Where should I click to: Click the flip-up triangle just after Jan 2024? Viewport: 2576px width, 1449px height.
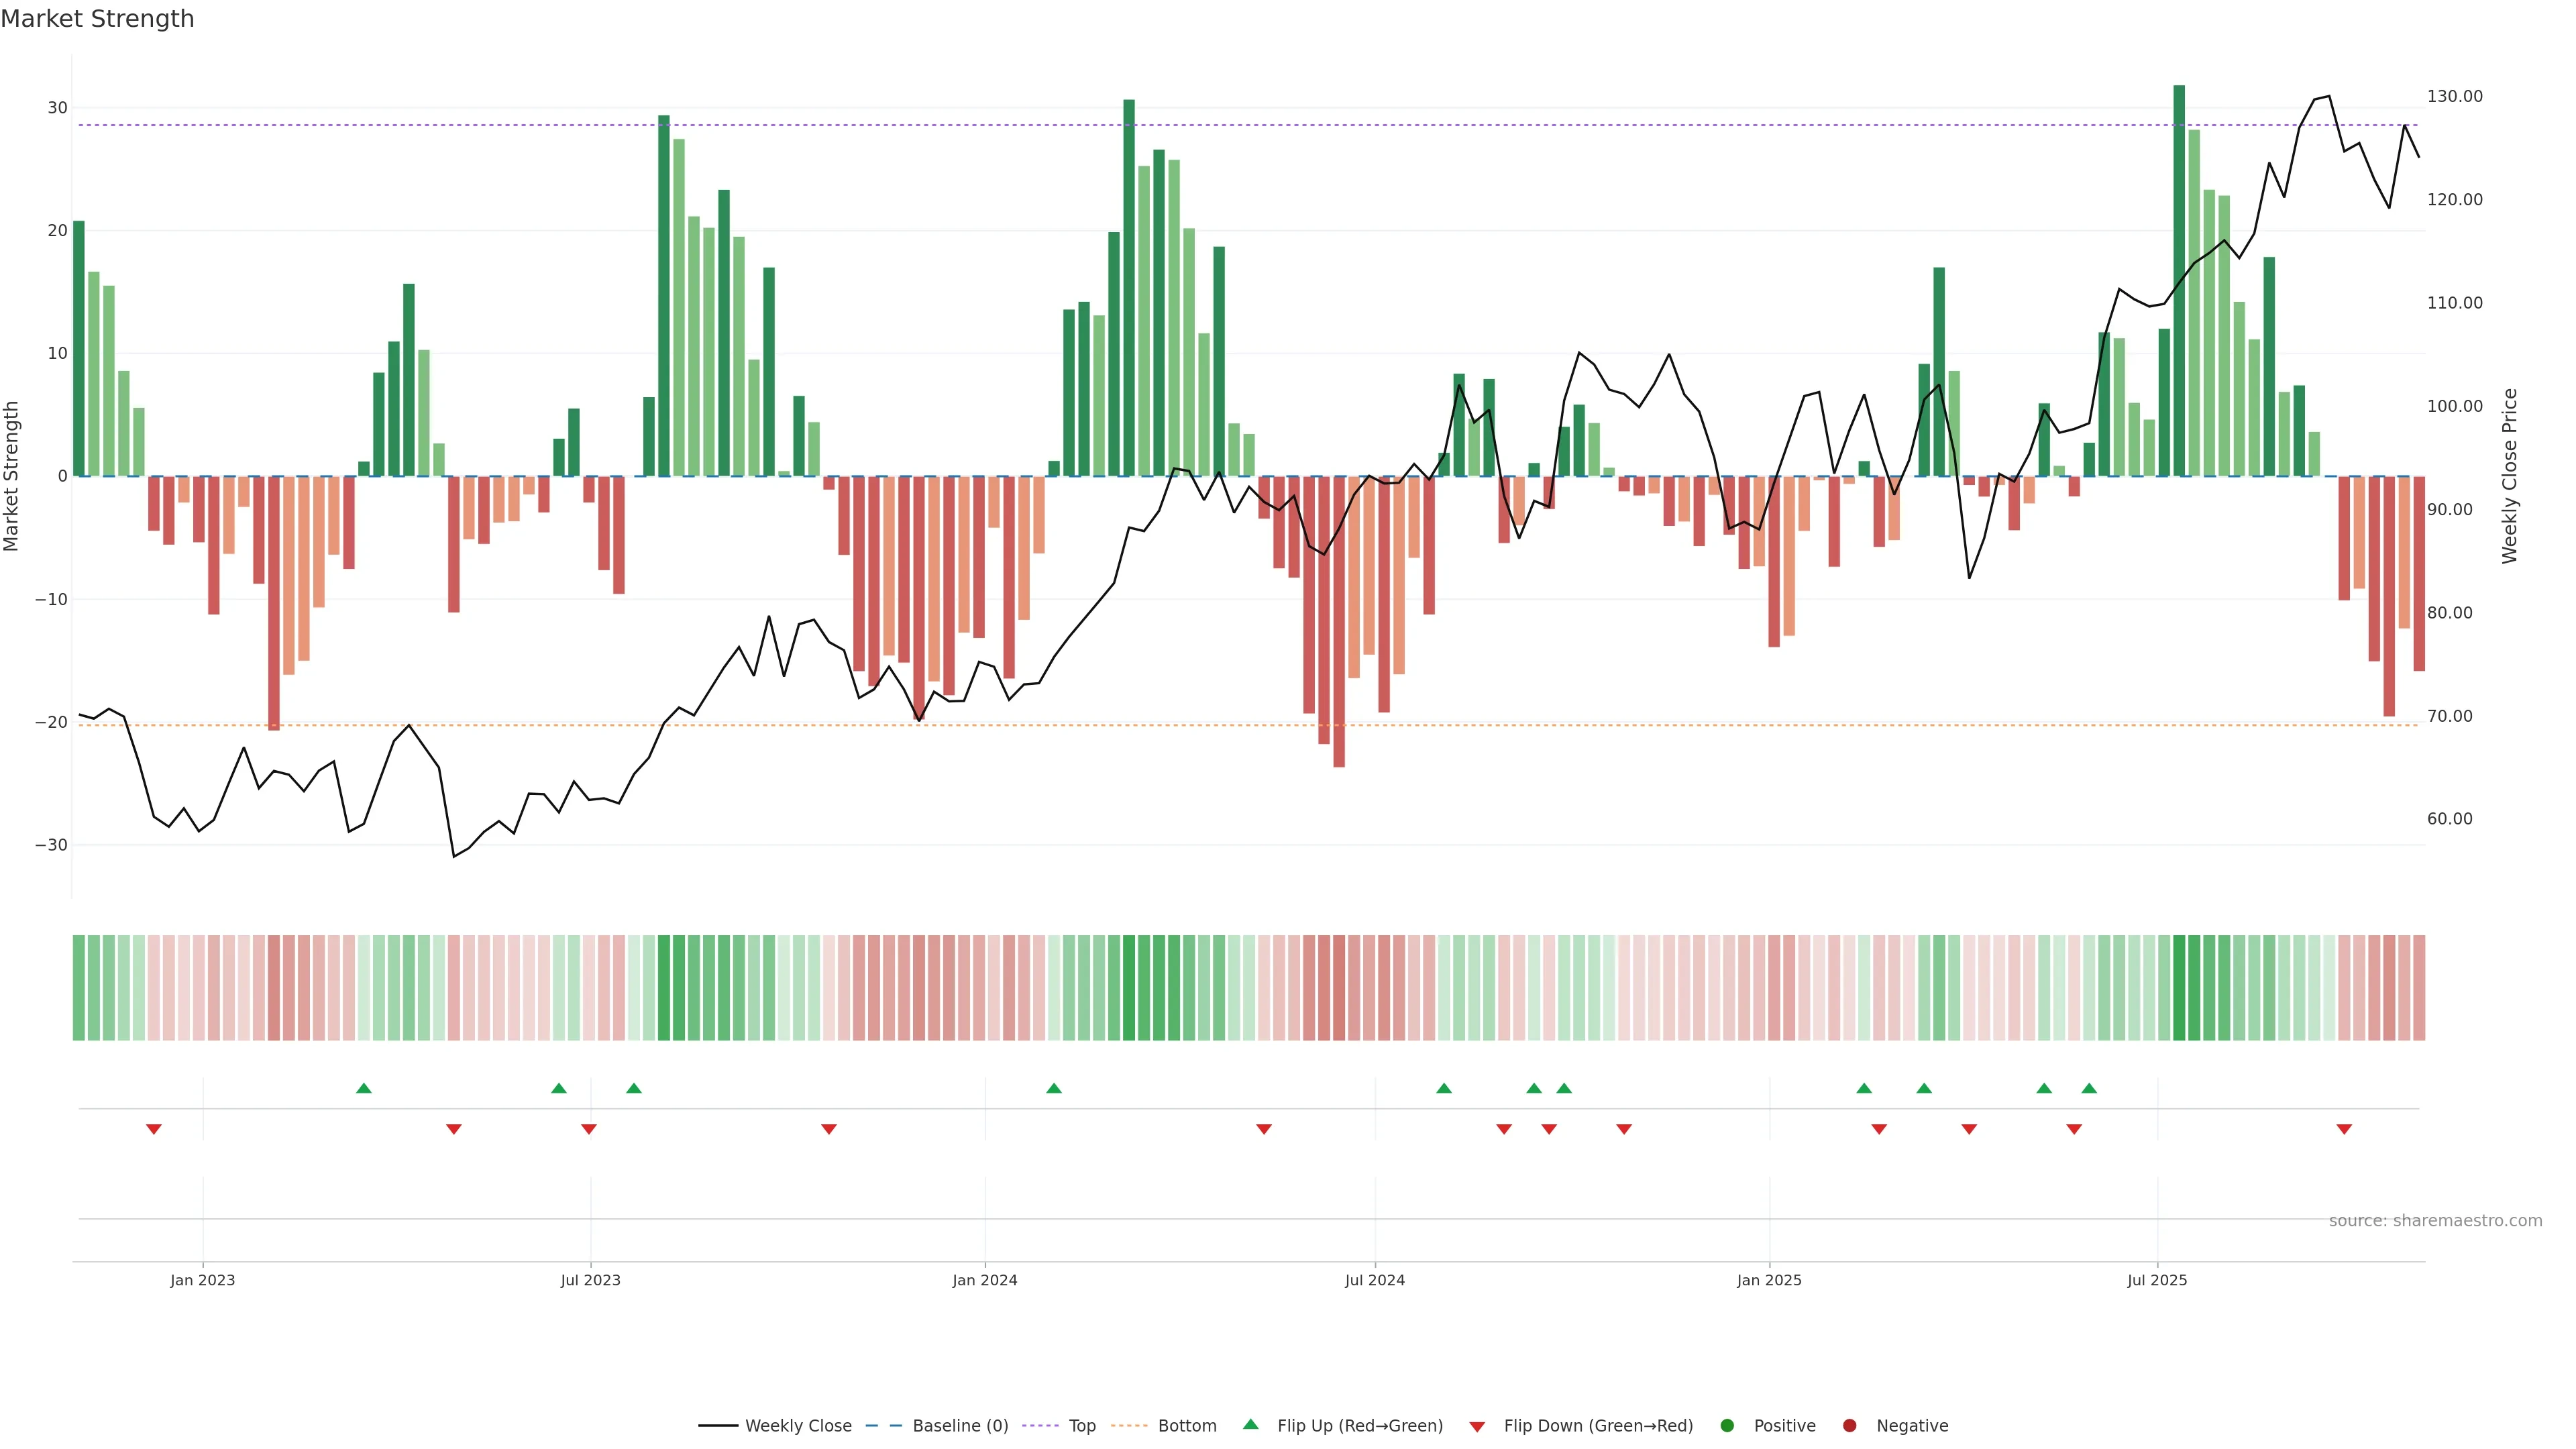1054,1088
